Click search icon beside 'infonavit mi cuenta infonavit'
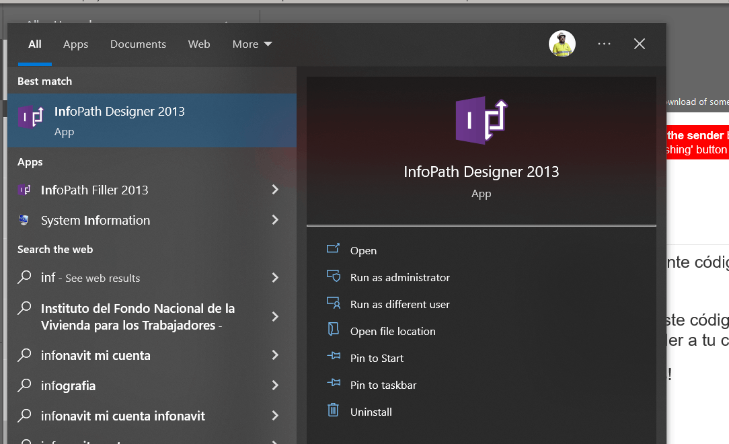Screen dimensions: 729x444 [24, 415]
